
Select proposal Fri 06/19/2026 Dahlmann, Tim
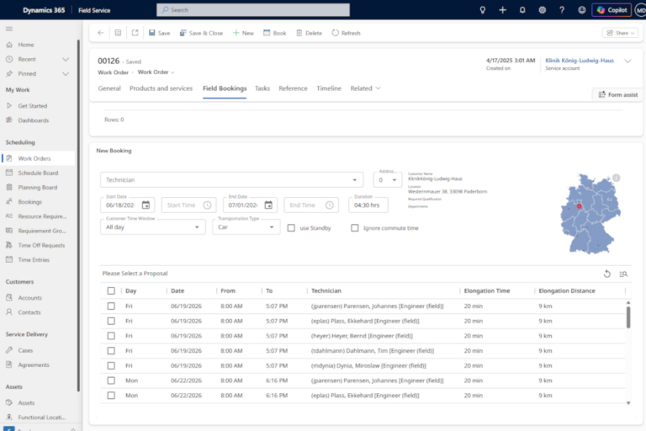point(111,350)
